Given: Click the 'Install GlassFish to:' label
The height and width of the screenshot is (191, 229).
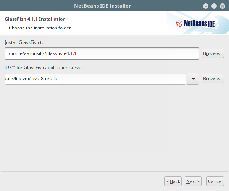Looking at the screenshot, I should pyautogui.click(x=25, y=42).
